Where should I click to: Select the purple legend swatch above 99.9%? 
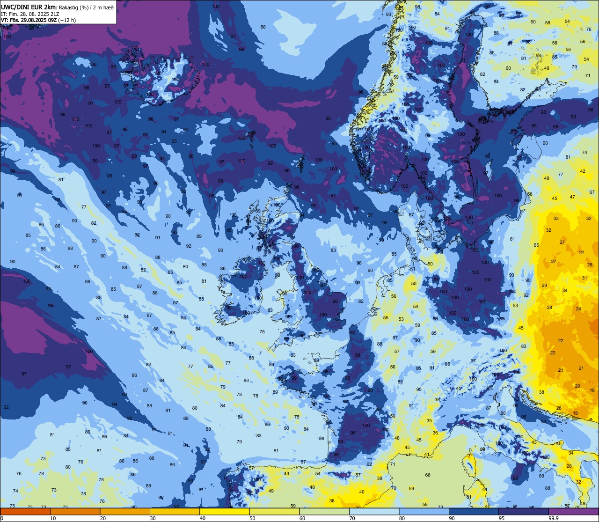pyautogui.click(x=573, y=512)
